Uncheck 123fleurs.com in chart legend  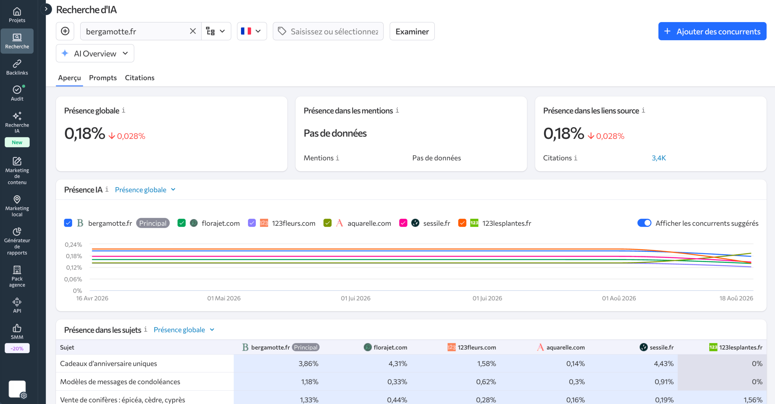tap(252, 223)
